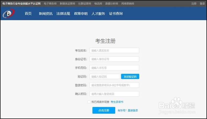Focus the 考生姓名 input field
207x119 pixels.
point(114,51)
